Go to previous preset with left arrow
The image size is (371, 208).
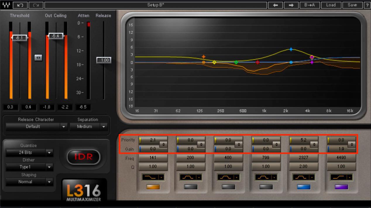point(275,5)
